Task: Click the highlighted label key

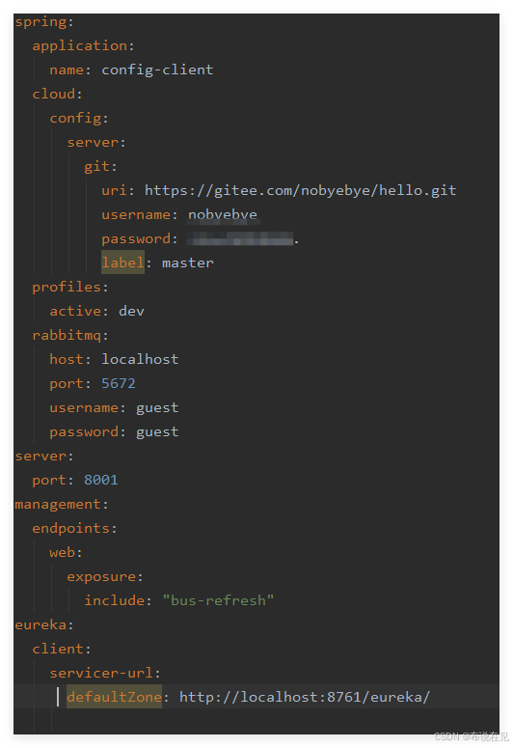Action: [x=122, y=263]
